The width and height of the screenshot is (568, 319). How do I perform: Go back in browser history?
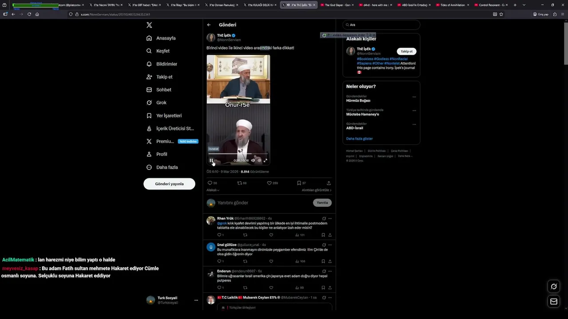coord(13,14)
